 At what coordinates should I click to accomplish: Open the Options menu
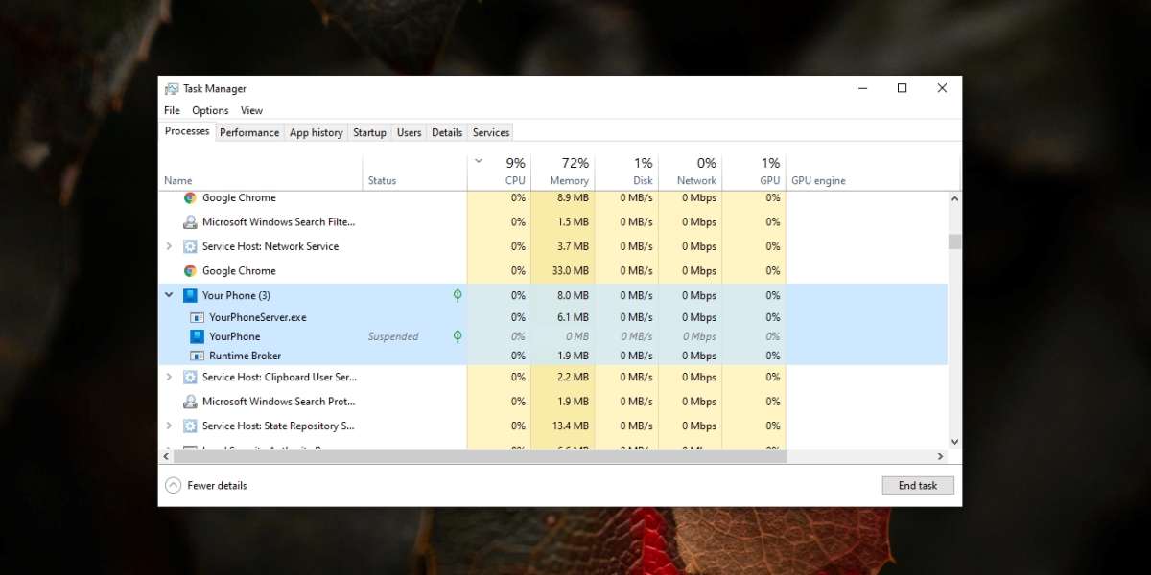pos(210,110)
